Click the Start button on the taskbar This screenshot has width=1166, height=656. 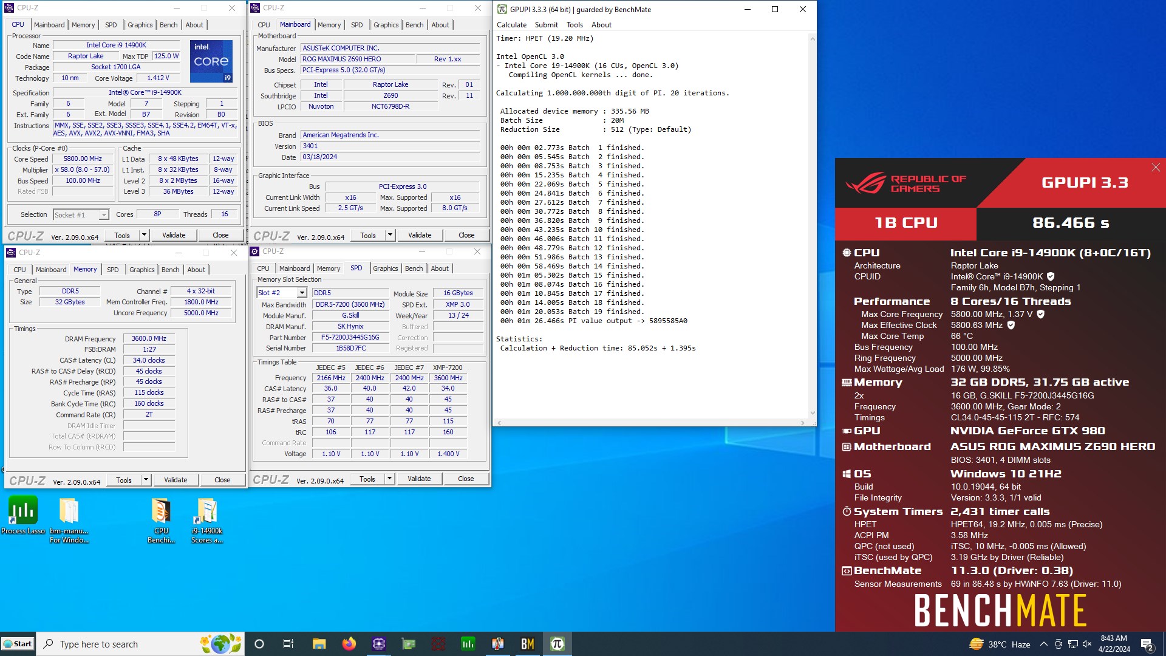[x=18, y=644]
